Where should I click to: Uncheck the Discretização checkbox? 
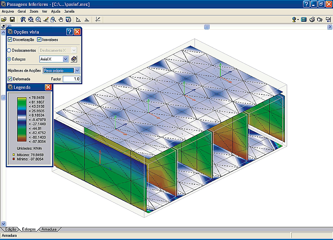point(10,40)
